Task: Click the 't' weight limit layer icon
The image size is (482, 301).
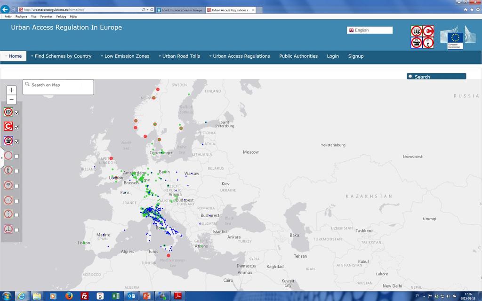Action: coord(8,170)
